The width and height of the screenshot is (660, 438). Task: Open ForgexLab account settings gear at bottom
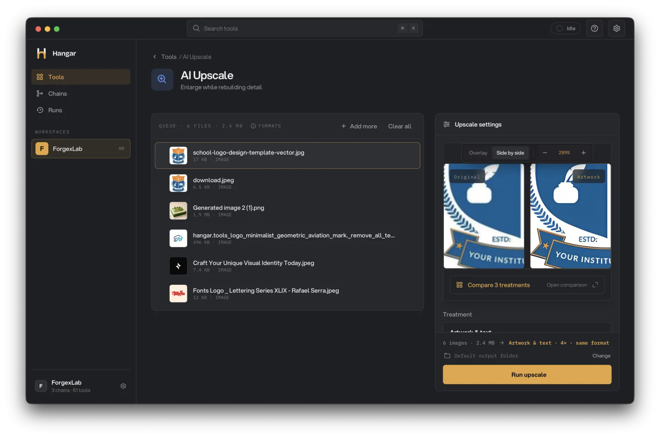123,386
